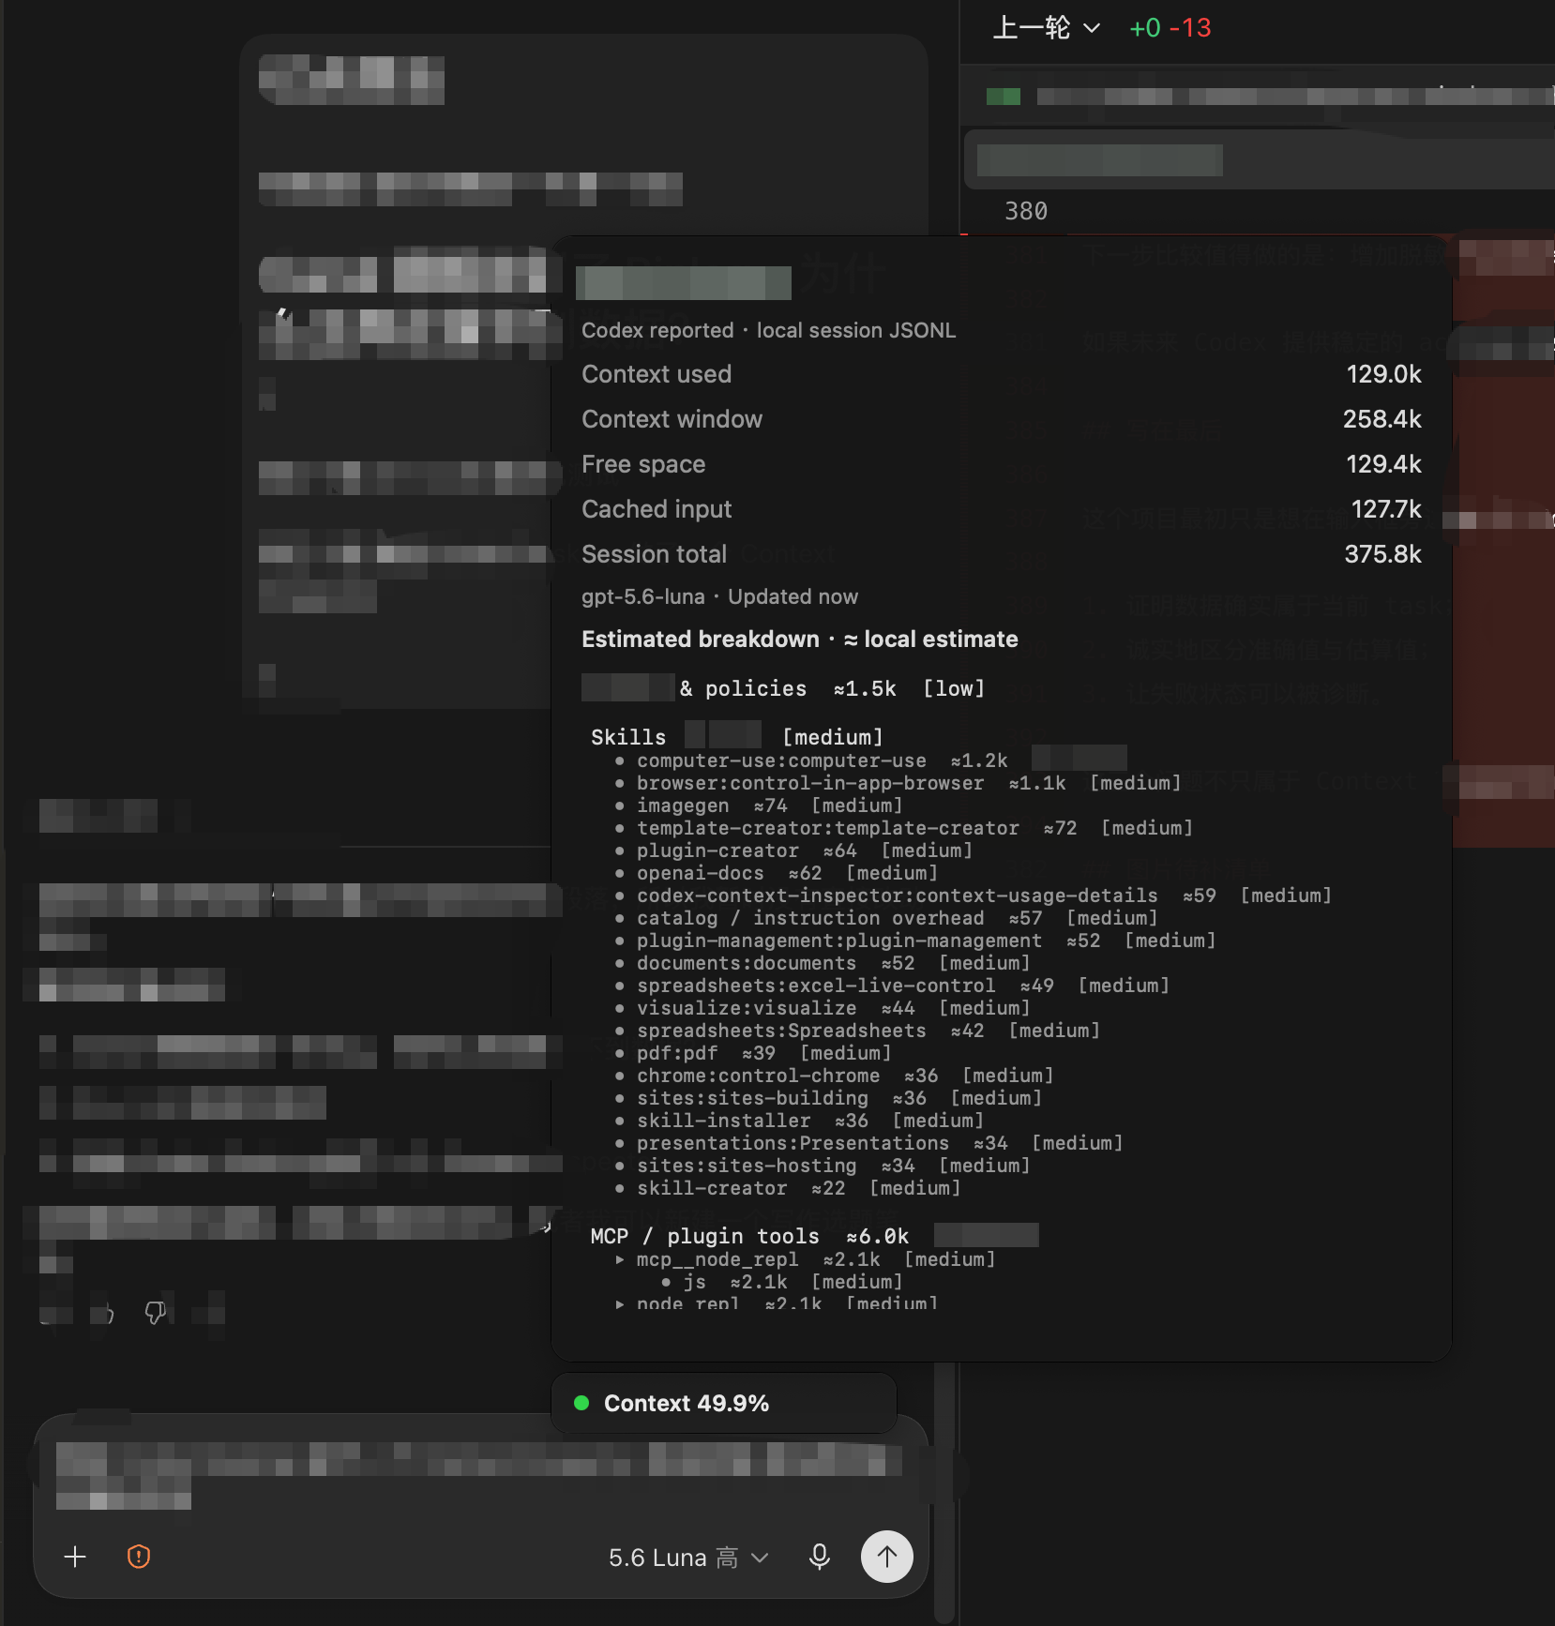This screenshot has height=1626, width=1555.
Task: Open the 5.6 Luna model dropdown
Action: 688,1558
